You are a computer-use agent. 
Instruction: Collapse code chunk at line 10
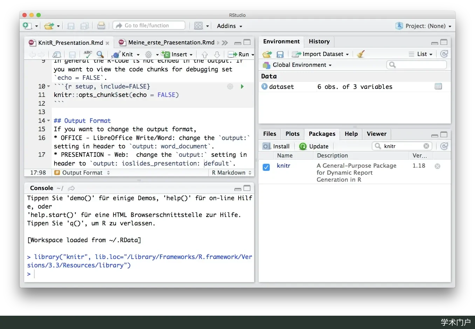(48, 86)
